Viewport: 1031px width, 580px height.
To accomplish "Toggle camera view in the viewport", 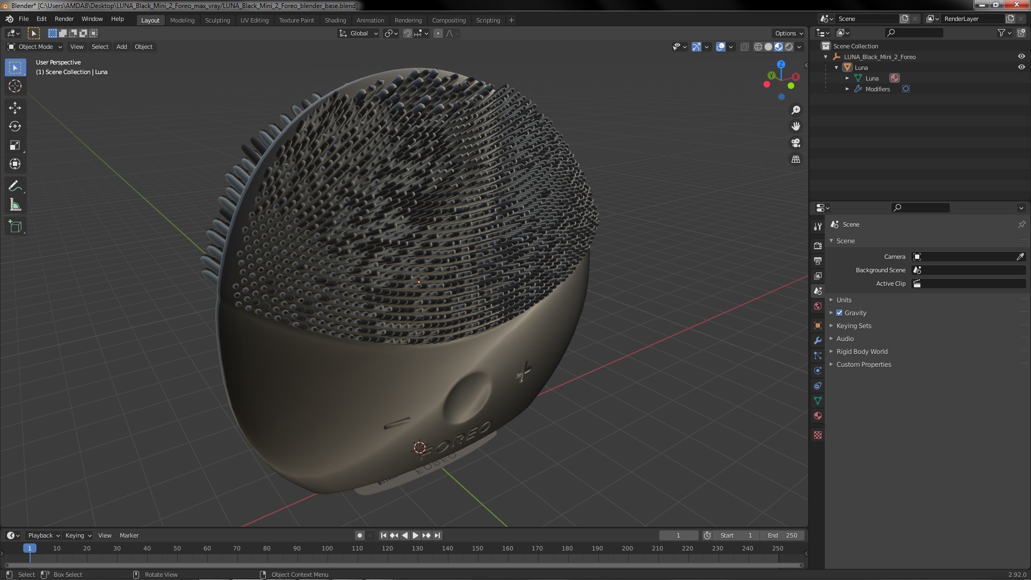I will [x=796, y=143].
